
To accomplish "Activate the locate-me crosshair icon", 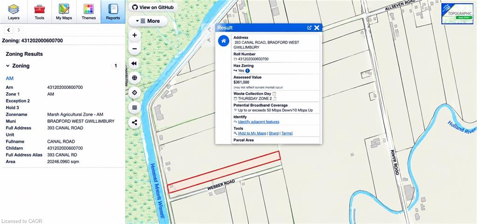I will [x=135, y=92].
